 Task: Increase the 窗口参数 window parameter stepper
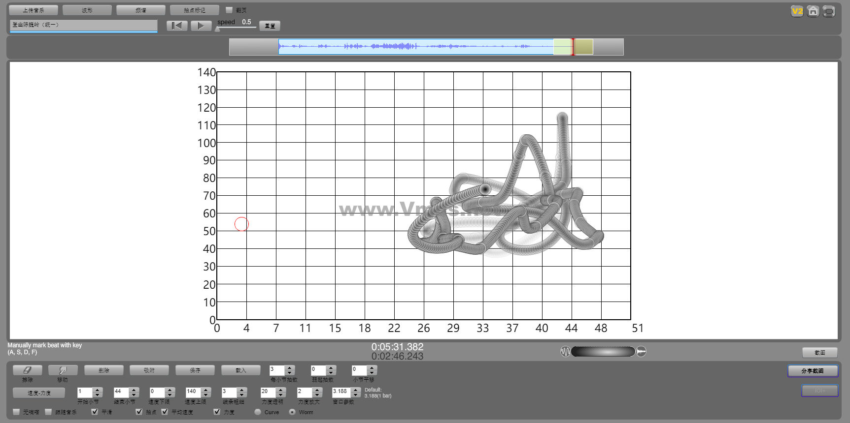[x=356, y=390]
